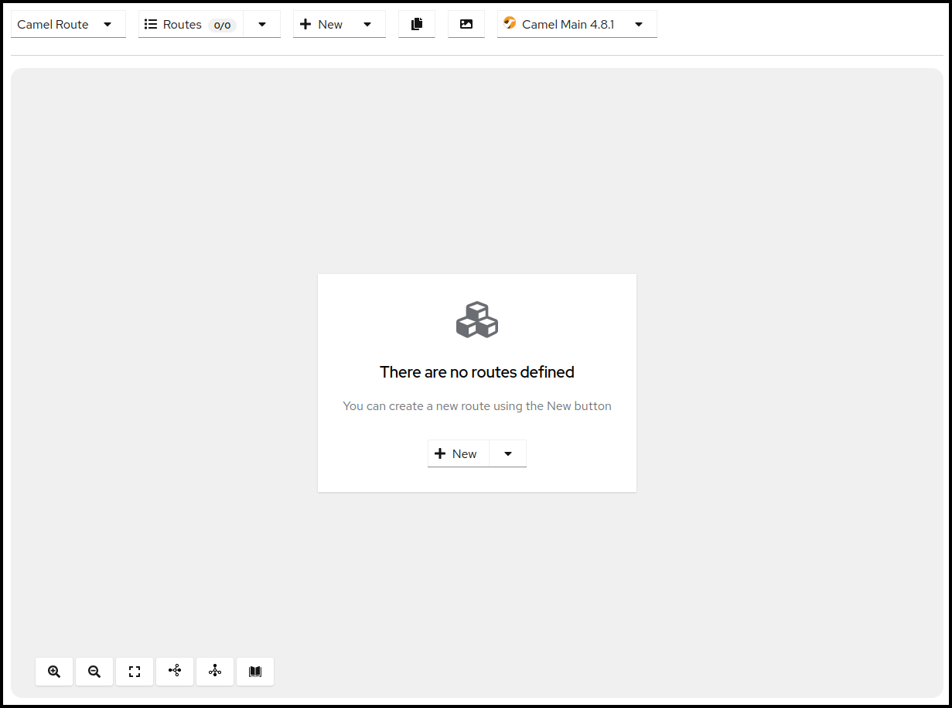This screenshot has width=952, height=708.
Task: Switch to horizontal layout
Action: [x=175, y=672]
